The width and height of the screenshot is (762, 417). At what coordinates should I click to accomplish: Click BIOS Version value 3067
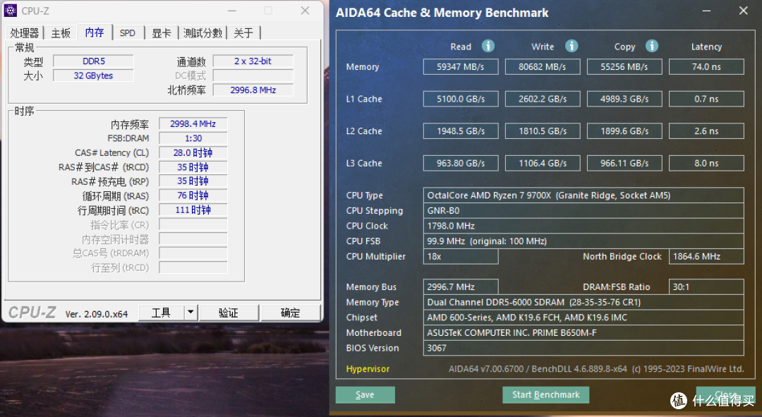(x=583, y=348)
